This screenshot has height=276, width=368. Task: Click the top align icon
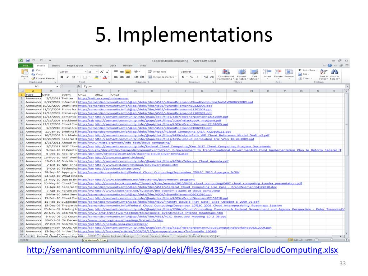click(116, 72)
